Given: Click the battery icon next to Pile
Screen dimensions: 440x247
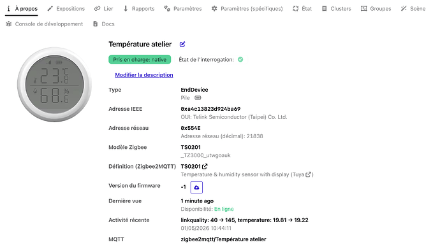Looking at the screenshot, I should (x=198, y=98).
